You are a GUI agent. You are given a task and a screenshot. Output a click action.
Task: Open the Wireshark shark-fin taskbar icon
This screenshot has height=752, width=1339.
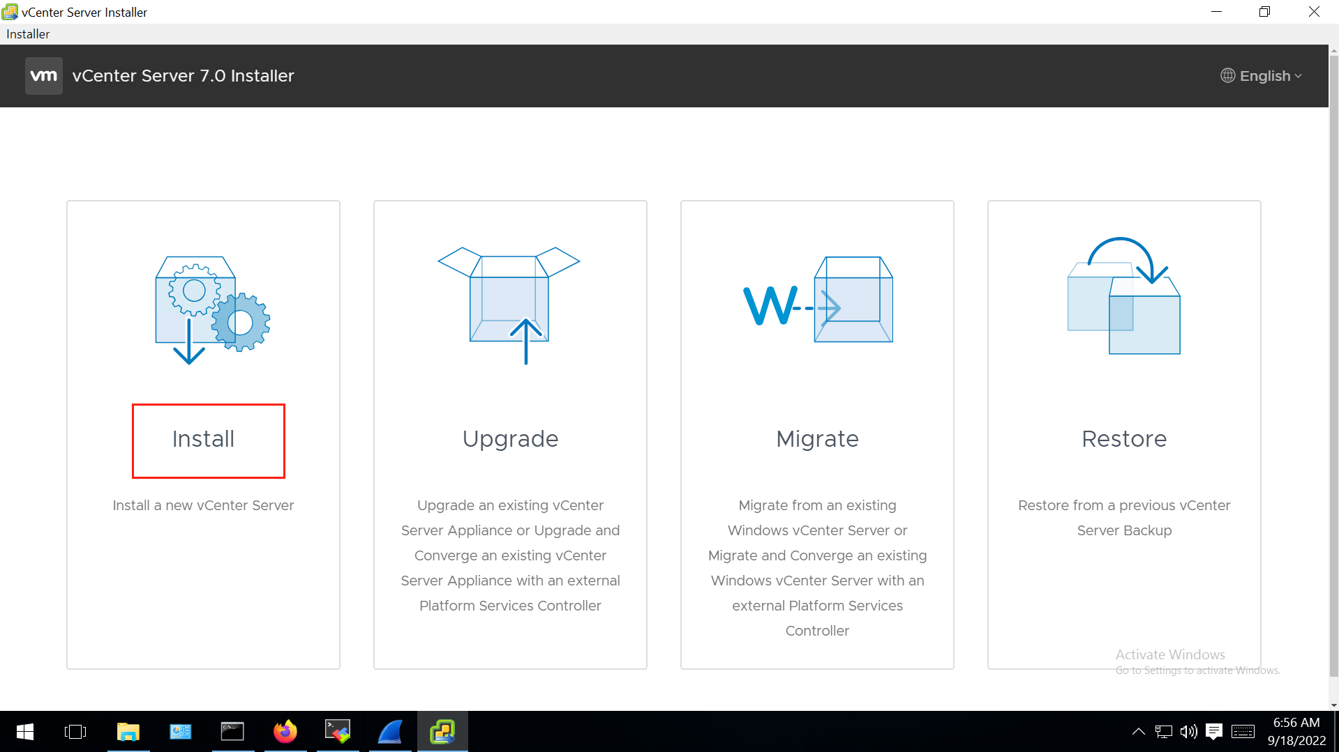point(390,731)
